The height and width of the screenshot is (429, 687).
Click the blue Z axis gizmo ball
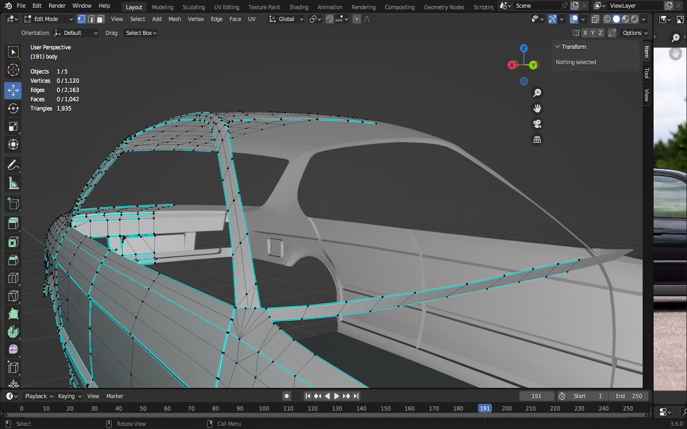[524, 48]
